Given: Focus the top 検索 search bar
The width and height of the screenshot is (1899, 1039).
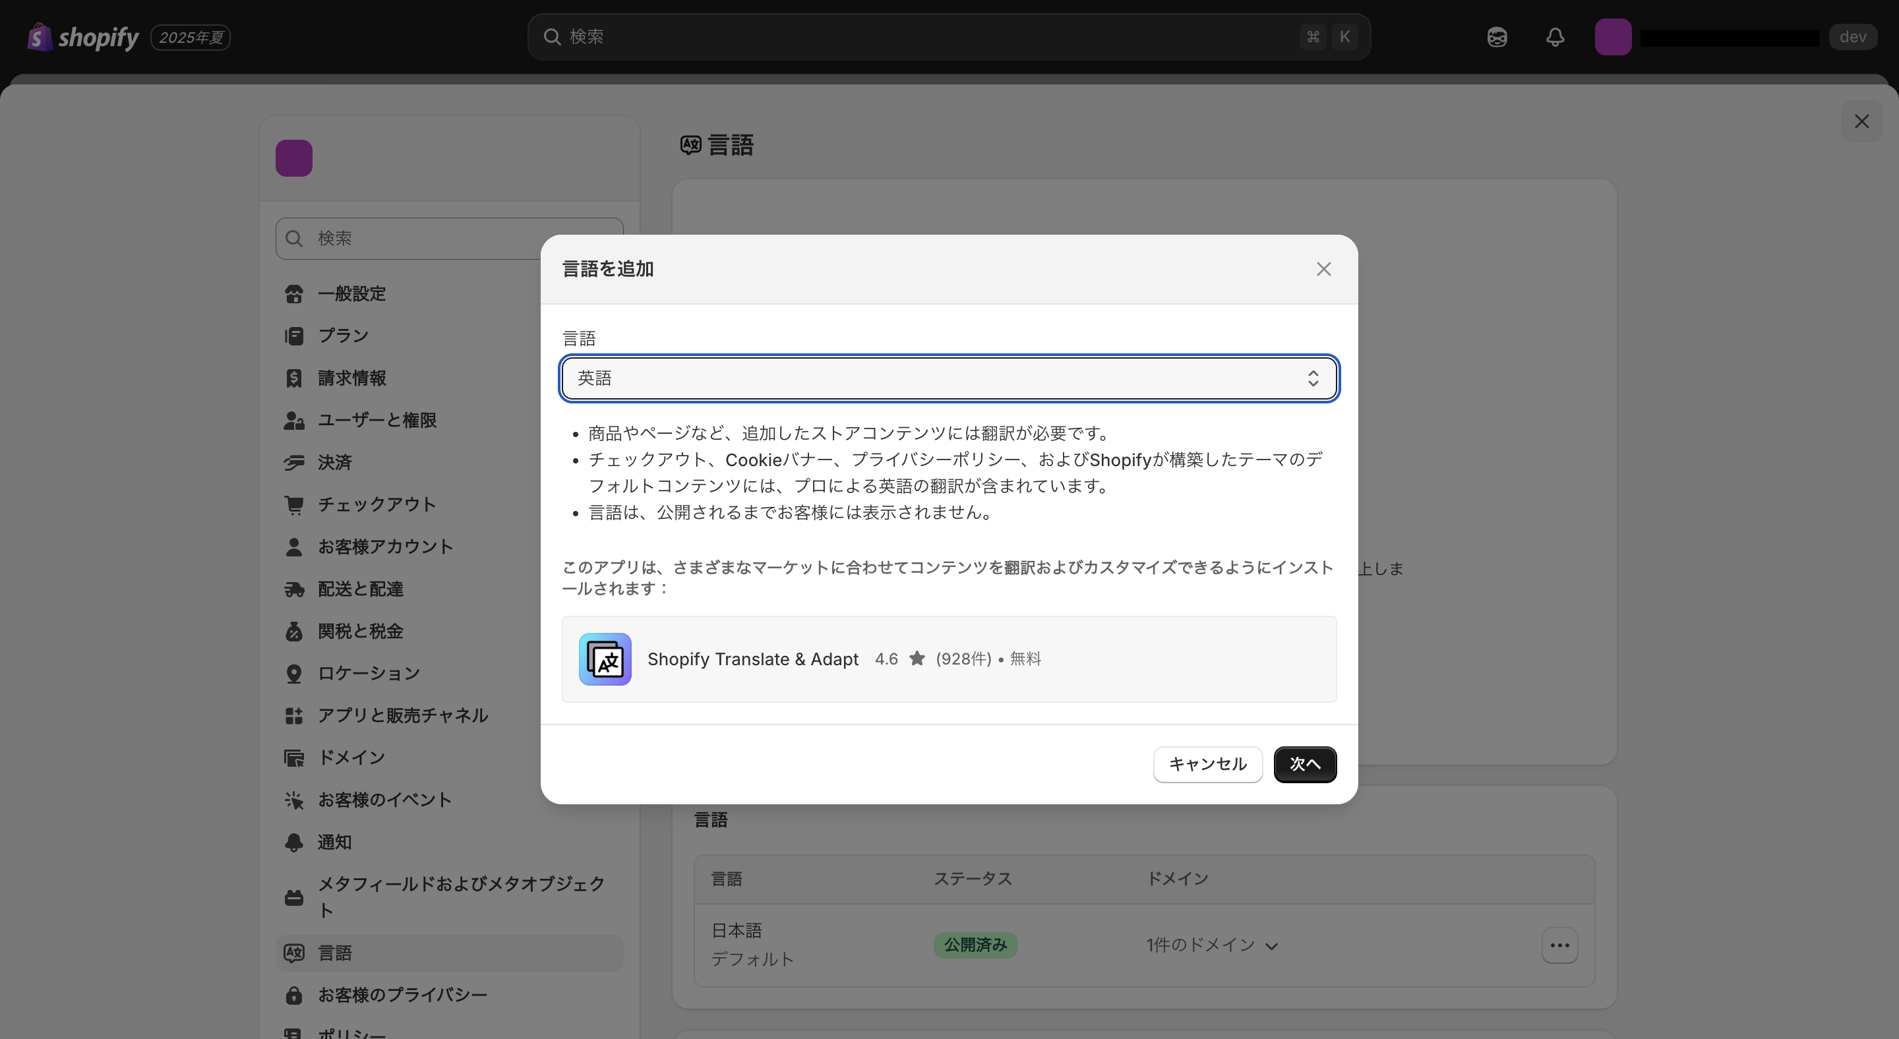Looking at the screenshot, I should point(949,37).
